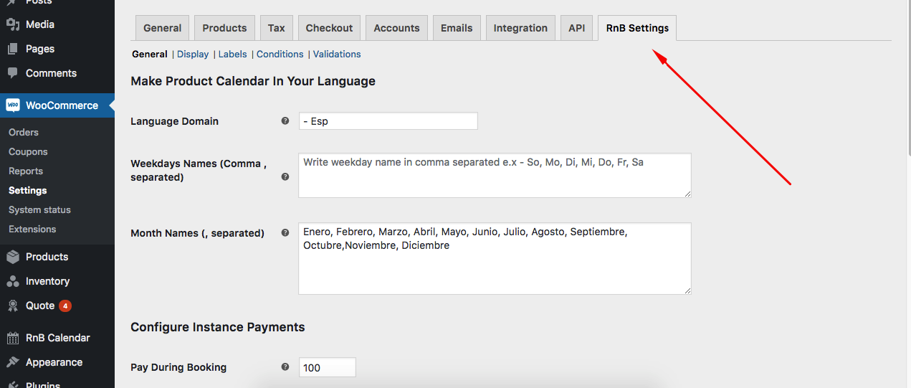Open the Emails settings tab
The width and height of the screenshot is (911, 388).
tap(457, 28)
